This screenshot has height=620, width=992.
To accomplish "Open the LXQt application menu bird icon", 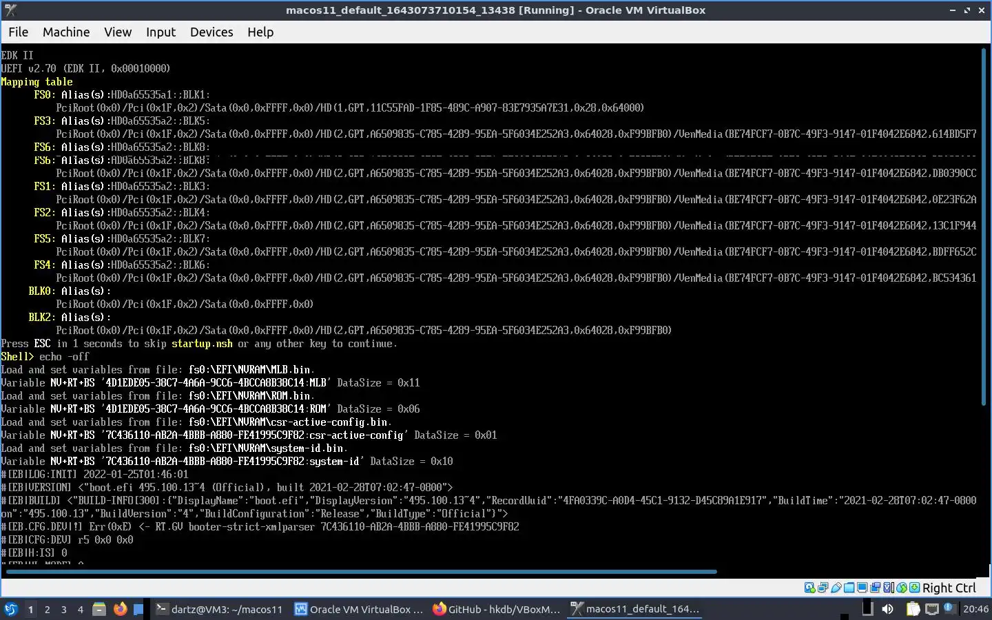I will [x=11, y=609].
